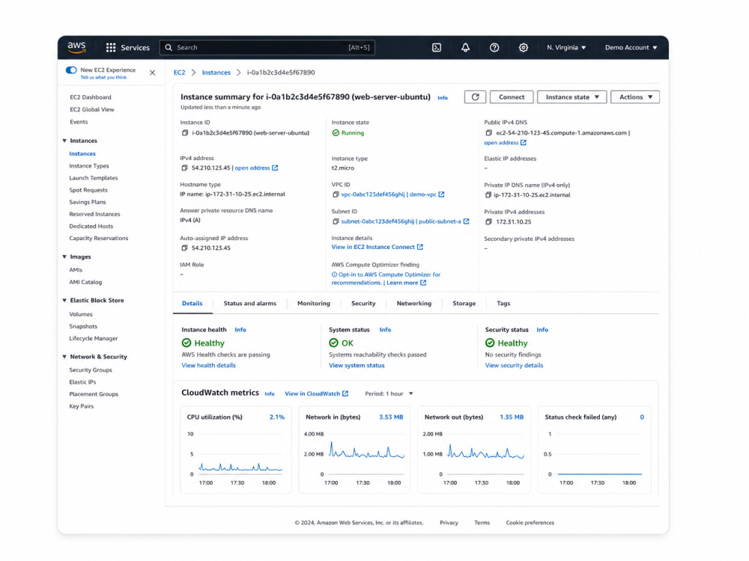
Task: Collapse the Images sidebar section
Action: pyautogui.click(x=64, y=257)
